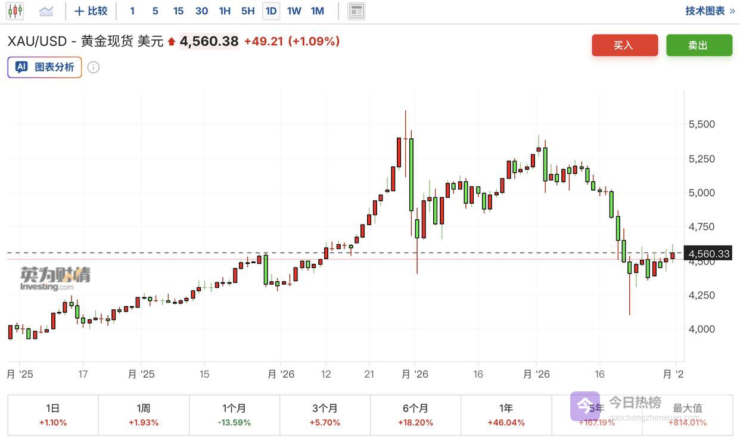This screenshot has height=442, width=740.
Task: Select the candlestick chart type icon
Action: (x=15, y=11)
